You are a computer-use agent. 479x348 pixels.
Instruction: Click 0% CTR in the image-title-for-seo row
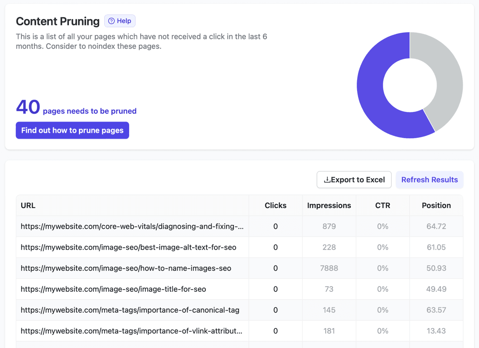(383, 289)
